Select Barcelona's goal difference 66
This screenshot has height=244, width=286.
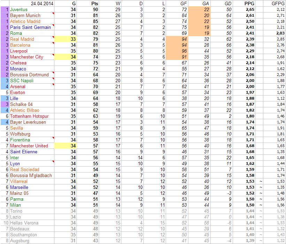(x=221, y=45)
